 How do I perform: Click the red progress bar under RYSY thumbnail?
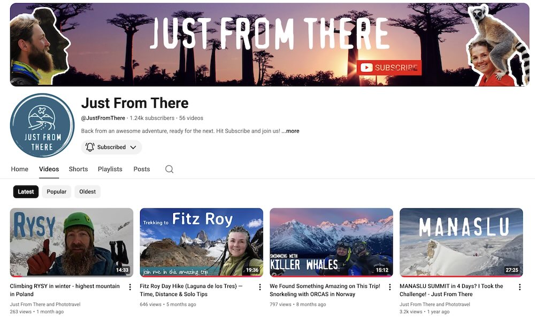click(72, 276)
